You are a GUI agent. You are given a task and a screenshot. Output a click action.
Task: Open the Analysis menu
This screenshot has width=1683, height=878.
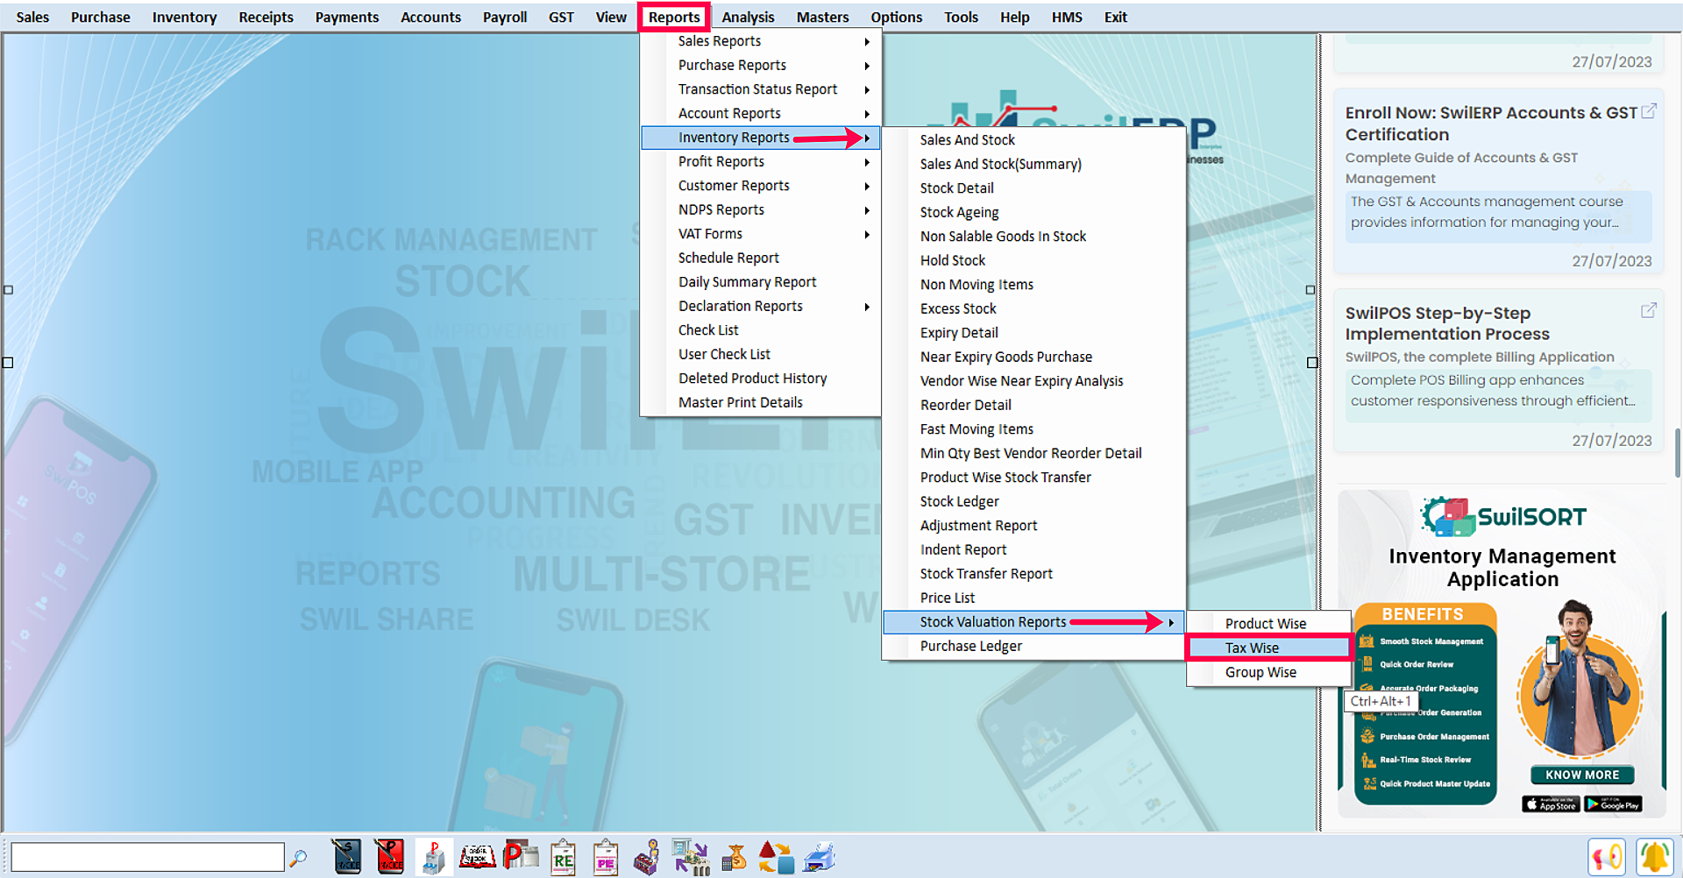[748, 17]
